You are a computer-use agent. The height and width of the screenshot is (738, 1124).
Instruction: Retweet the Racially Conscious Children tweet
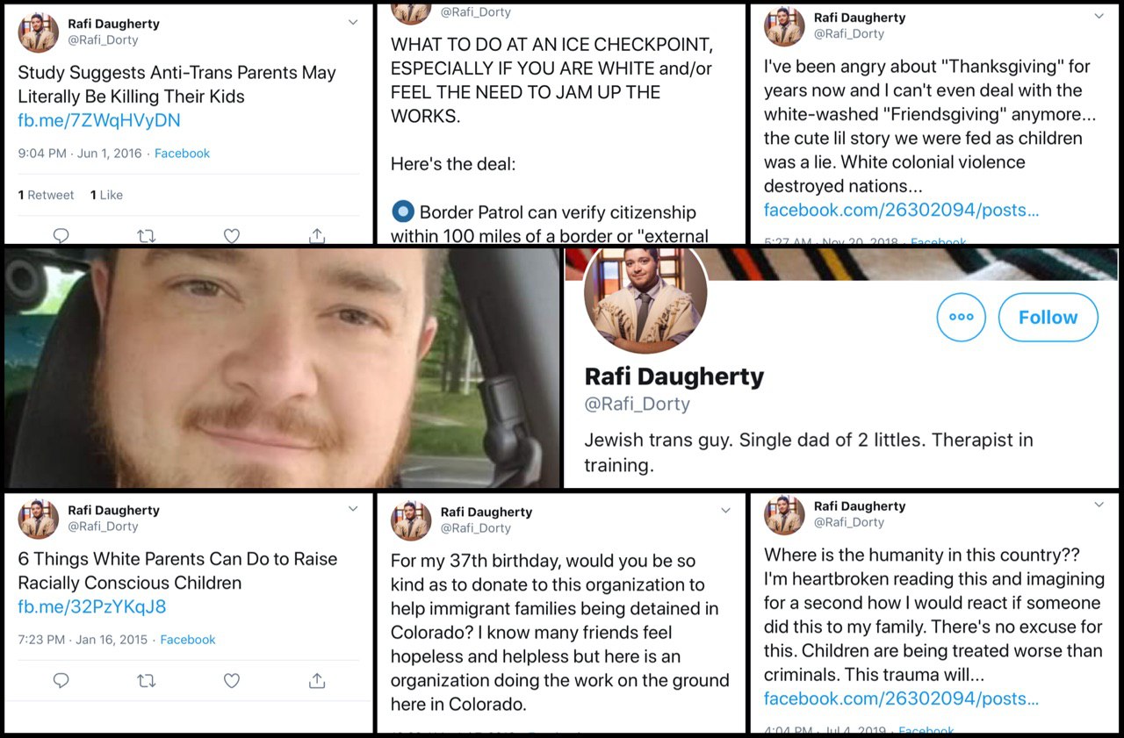[x=147, y=680]
